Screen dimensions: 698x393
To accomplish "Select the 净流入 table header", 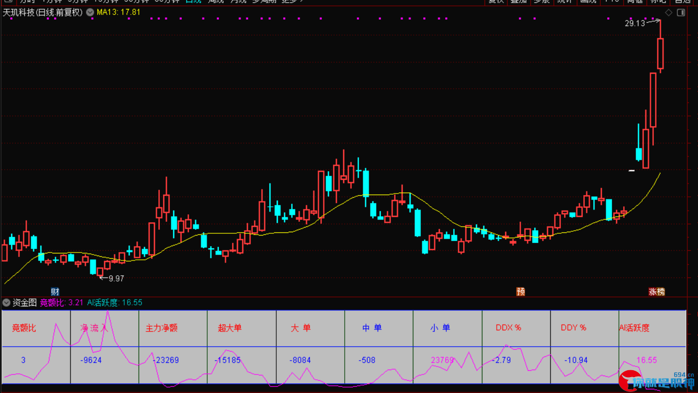I will click(94, 328).
